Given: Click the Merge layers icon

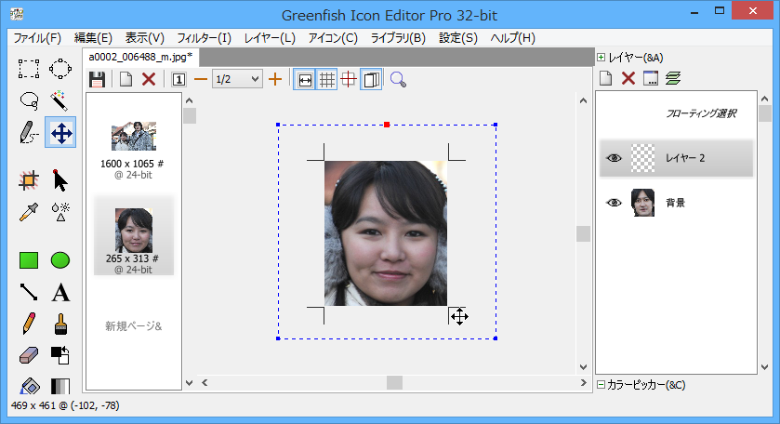Looking at the screenshot, I should pos(673,79).
